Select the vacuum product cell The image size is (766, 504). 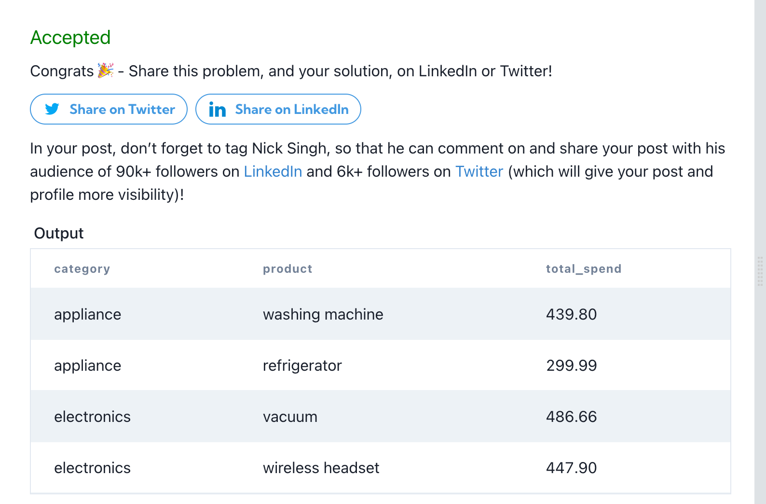290,417
